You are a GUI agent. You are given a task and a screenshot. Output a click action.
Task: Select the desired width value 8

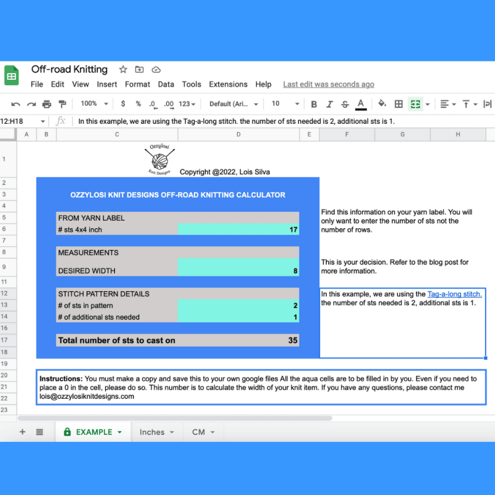(x=238, y=267)
